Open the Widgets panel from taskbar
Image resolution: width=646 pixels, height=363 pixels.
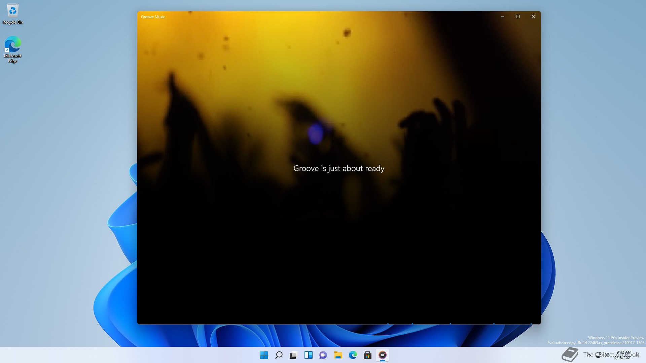pos(308,355)
